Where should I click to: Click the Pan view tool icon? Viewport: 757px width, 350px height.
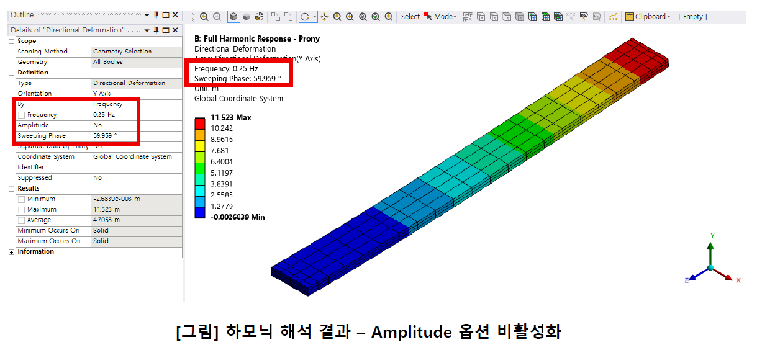point(325,17)
